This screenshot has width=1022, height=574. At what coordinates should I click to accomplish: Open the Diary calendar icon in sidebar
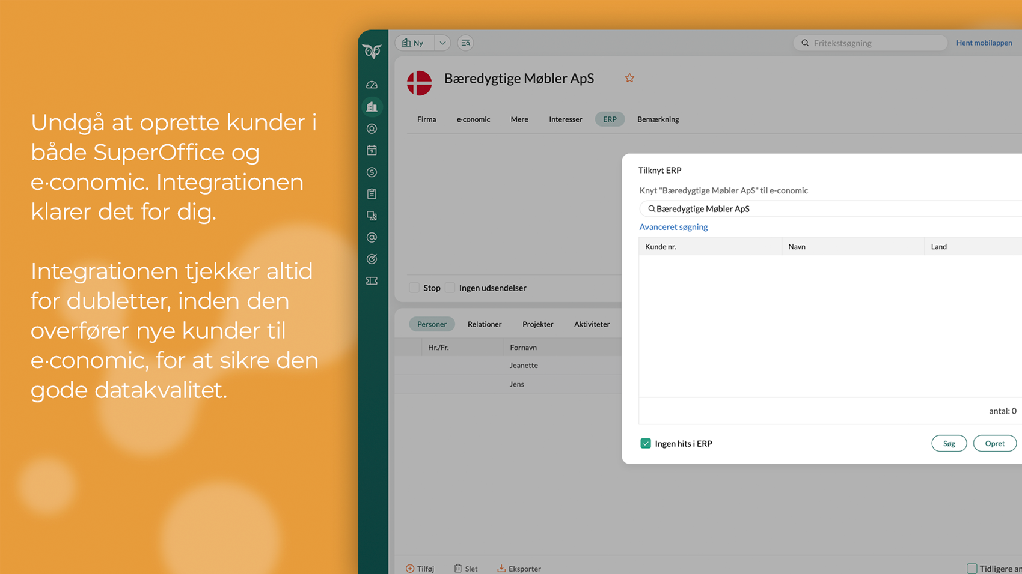point(372,151)
